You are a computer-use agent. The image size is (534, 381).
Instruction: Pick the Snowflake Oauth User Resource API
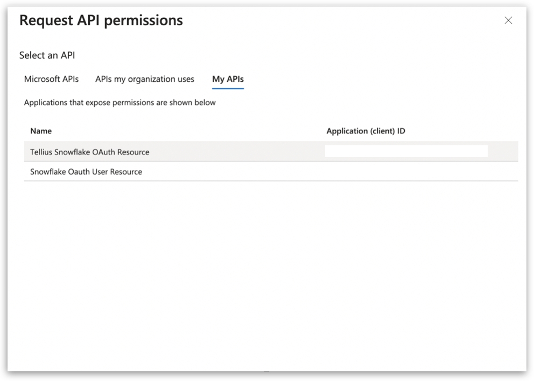[86, 172]
